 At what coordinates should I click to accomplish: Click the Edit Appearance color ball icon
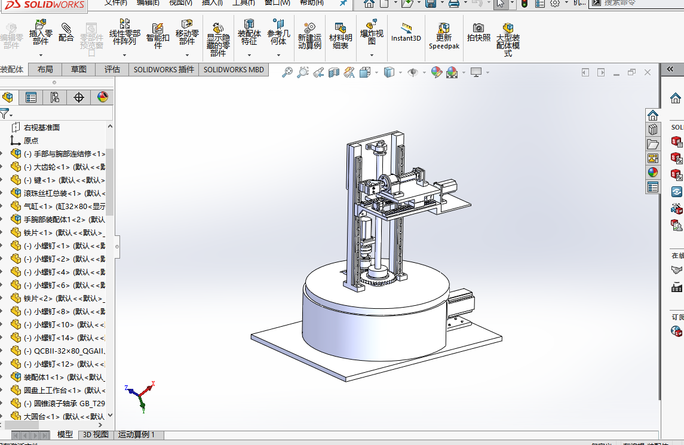(437, 72)
